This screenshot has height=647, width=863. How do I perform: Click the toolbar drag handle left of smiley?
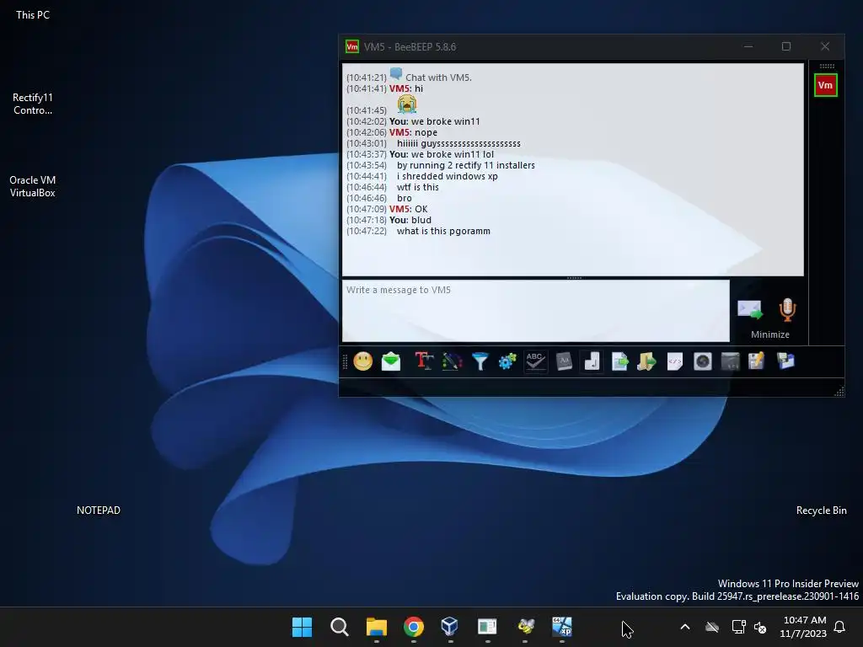click(x=345, y=361)
